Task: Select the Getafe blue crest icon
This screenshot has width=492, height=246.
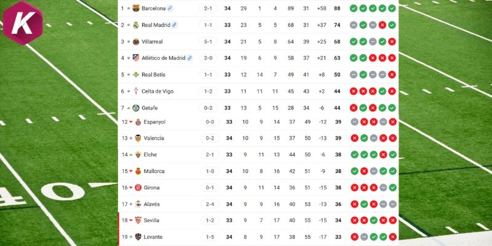Action: click(x=136, y=108)
